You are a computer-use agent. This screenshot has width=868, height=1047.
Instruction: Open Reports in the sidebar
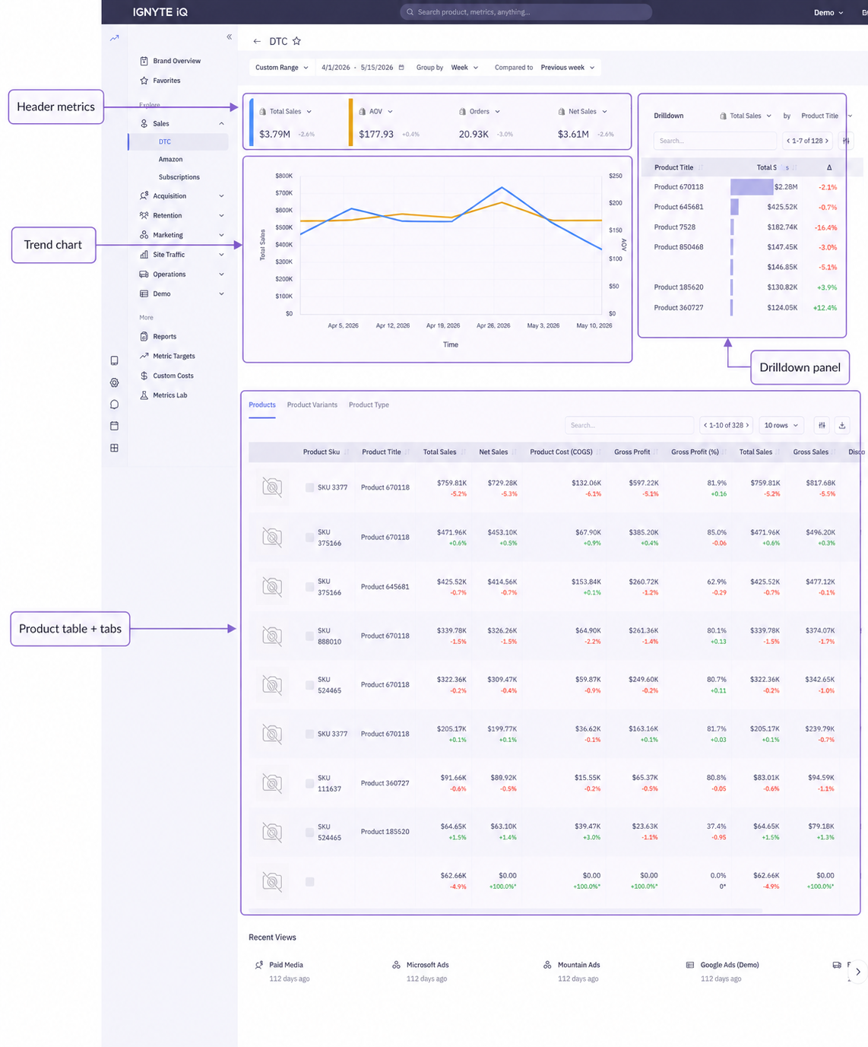pos(164,337)
